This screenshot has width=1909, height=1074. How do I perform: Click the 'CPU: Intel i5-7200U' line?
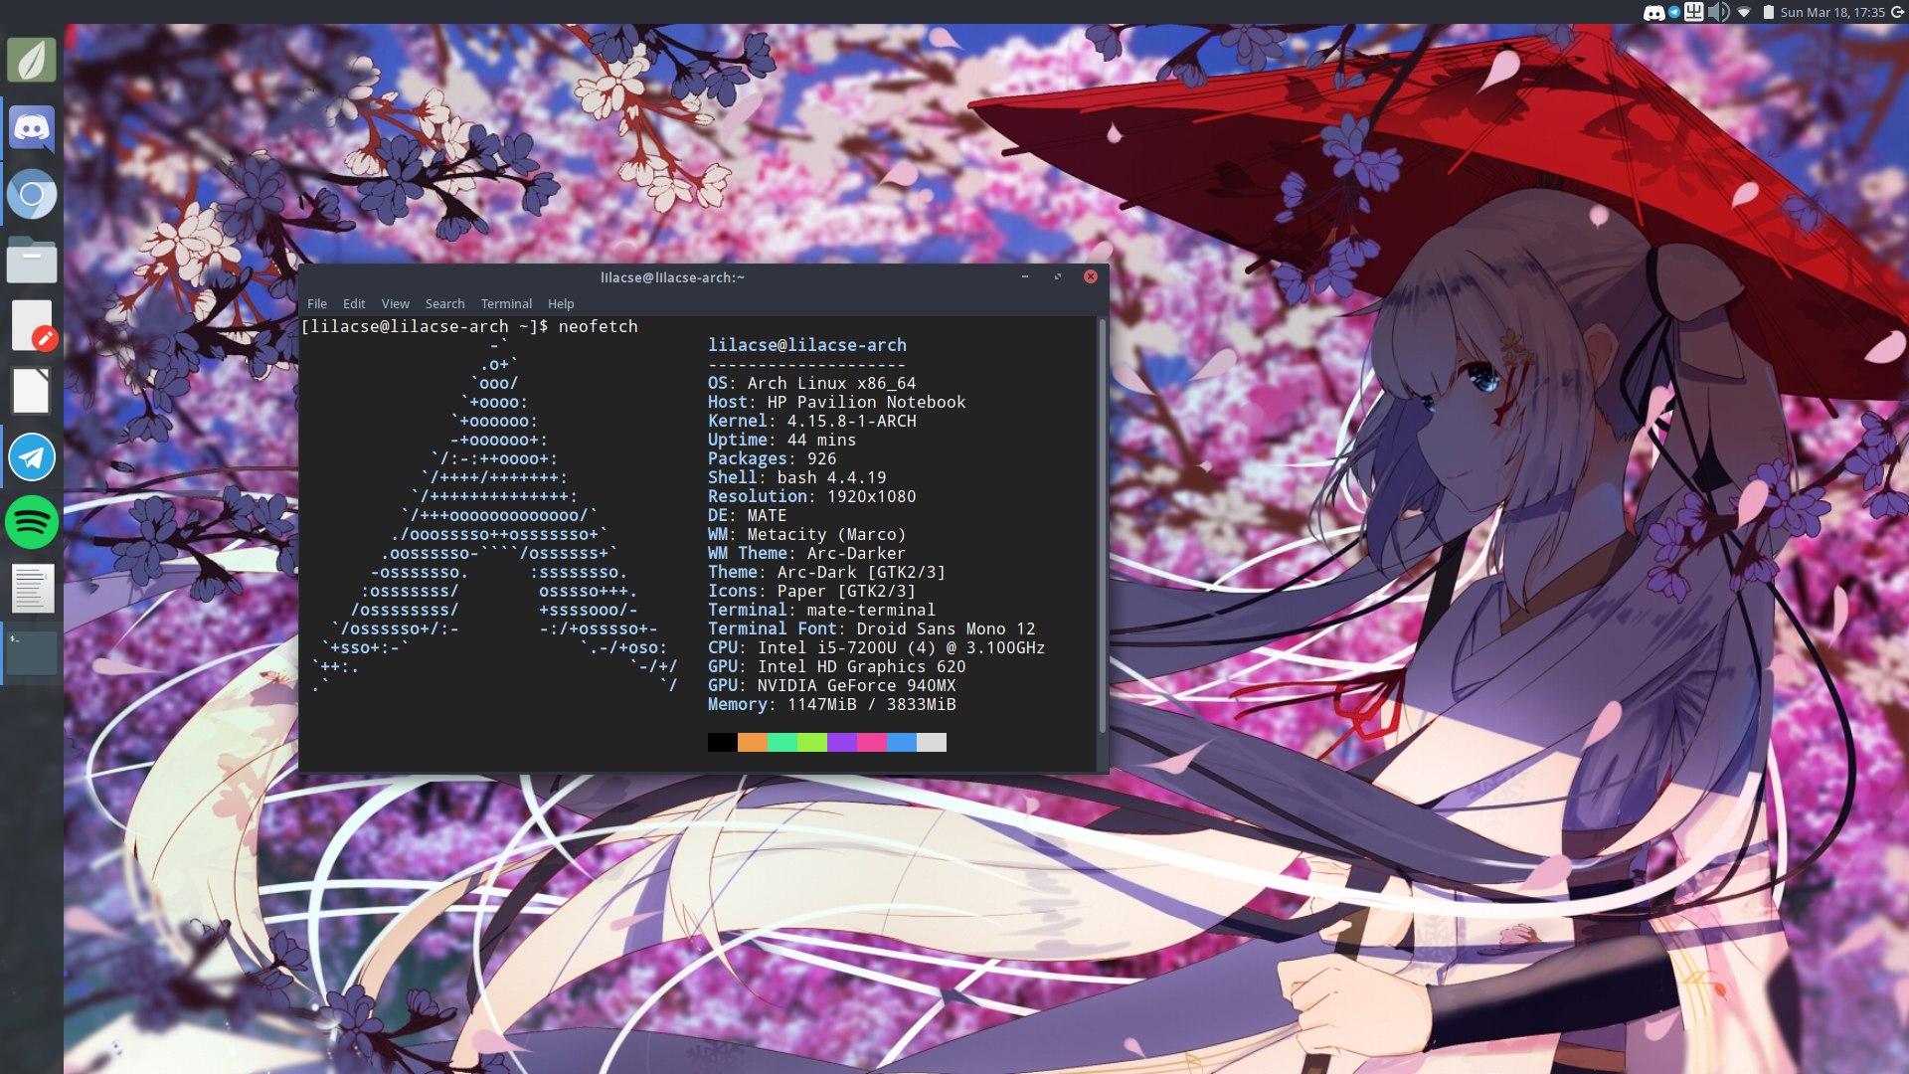tap(877, 647)
